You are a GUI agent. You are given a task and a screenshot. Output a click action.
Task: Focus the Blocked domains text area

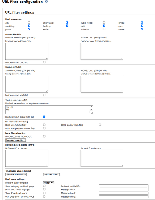pyautogui.click(x=26, y=51)
